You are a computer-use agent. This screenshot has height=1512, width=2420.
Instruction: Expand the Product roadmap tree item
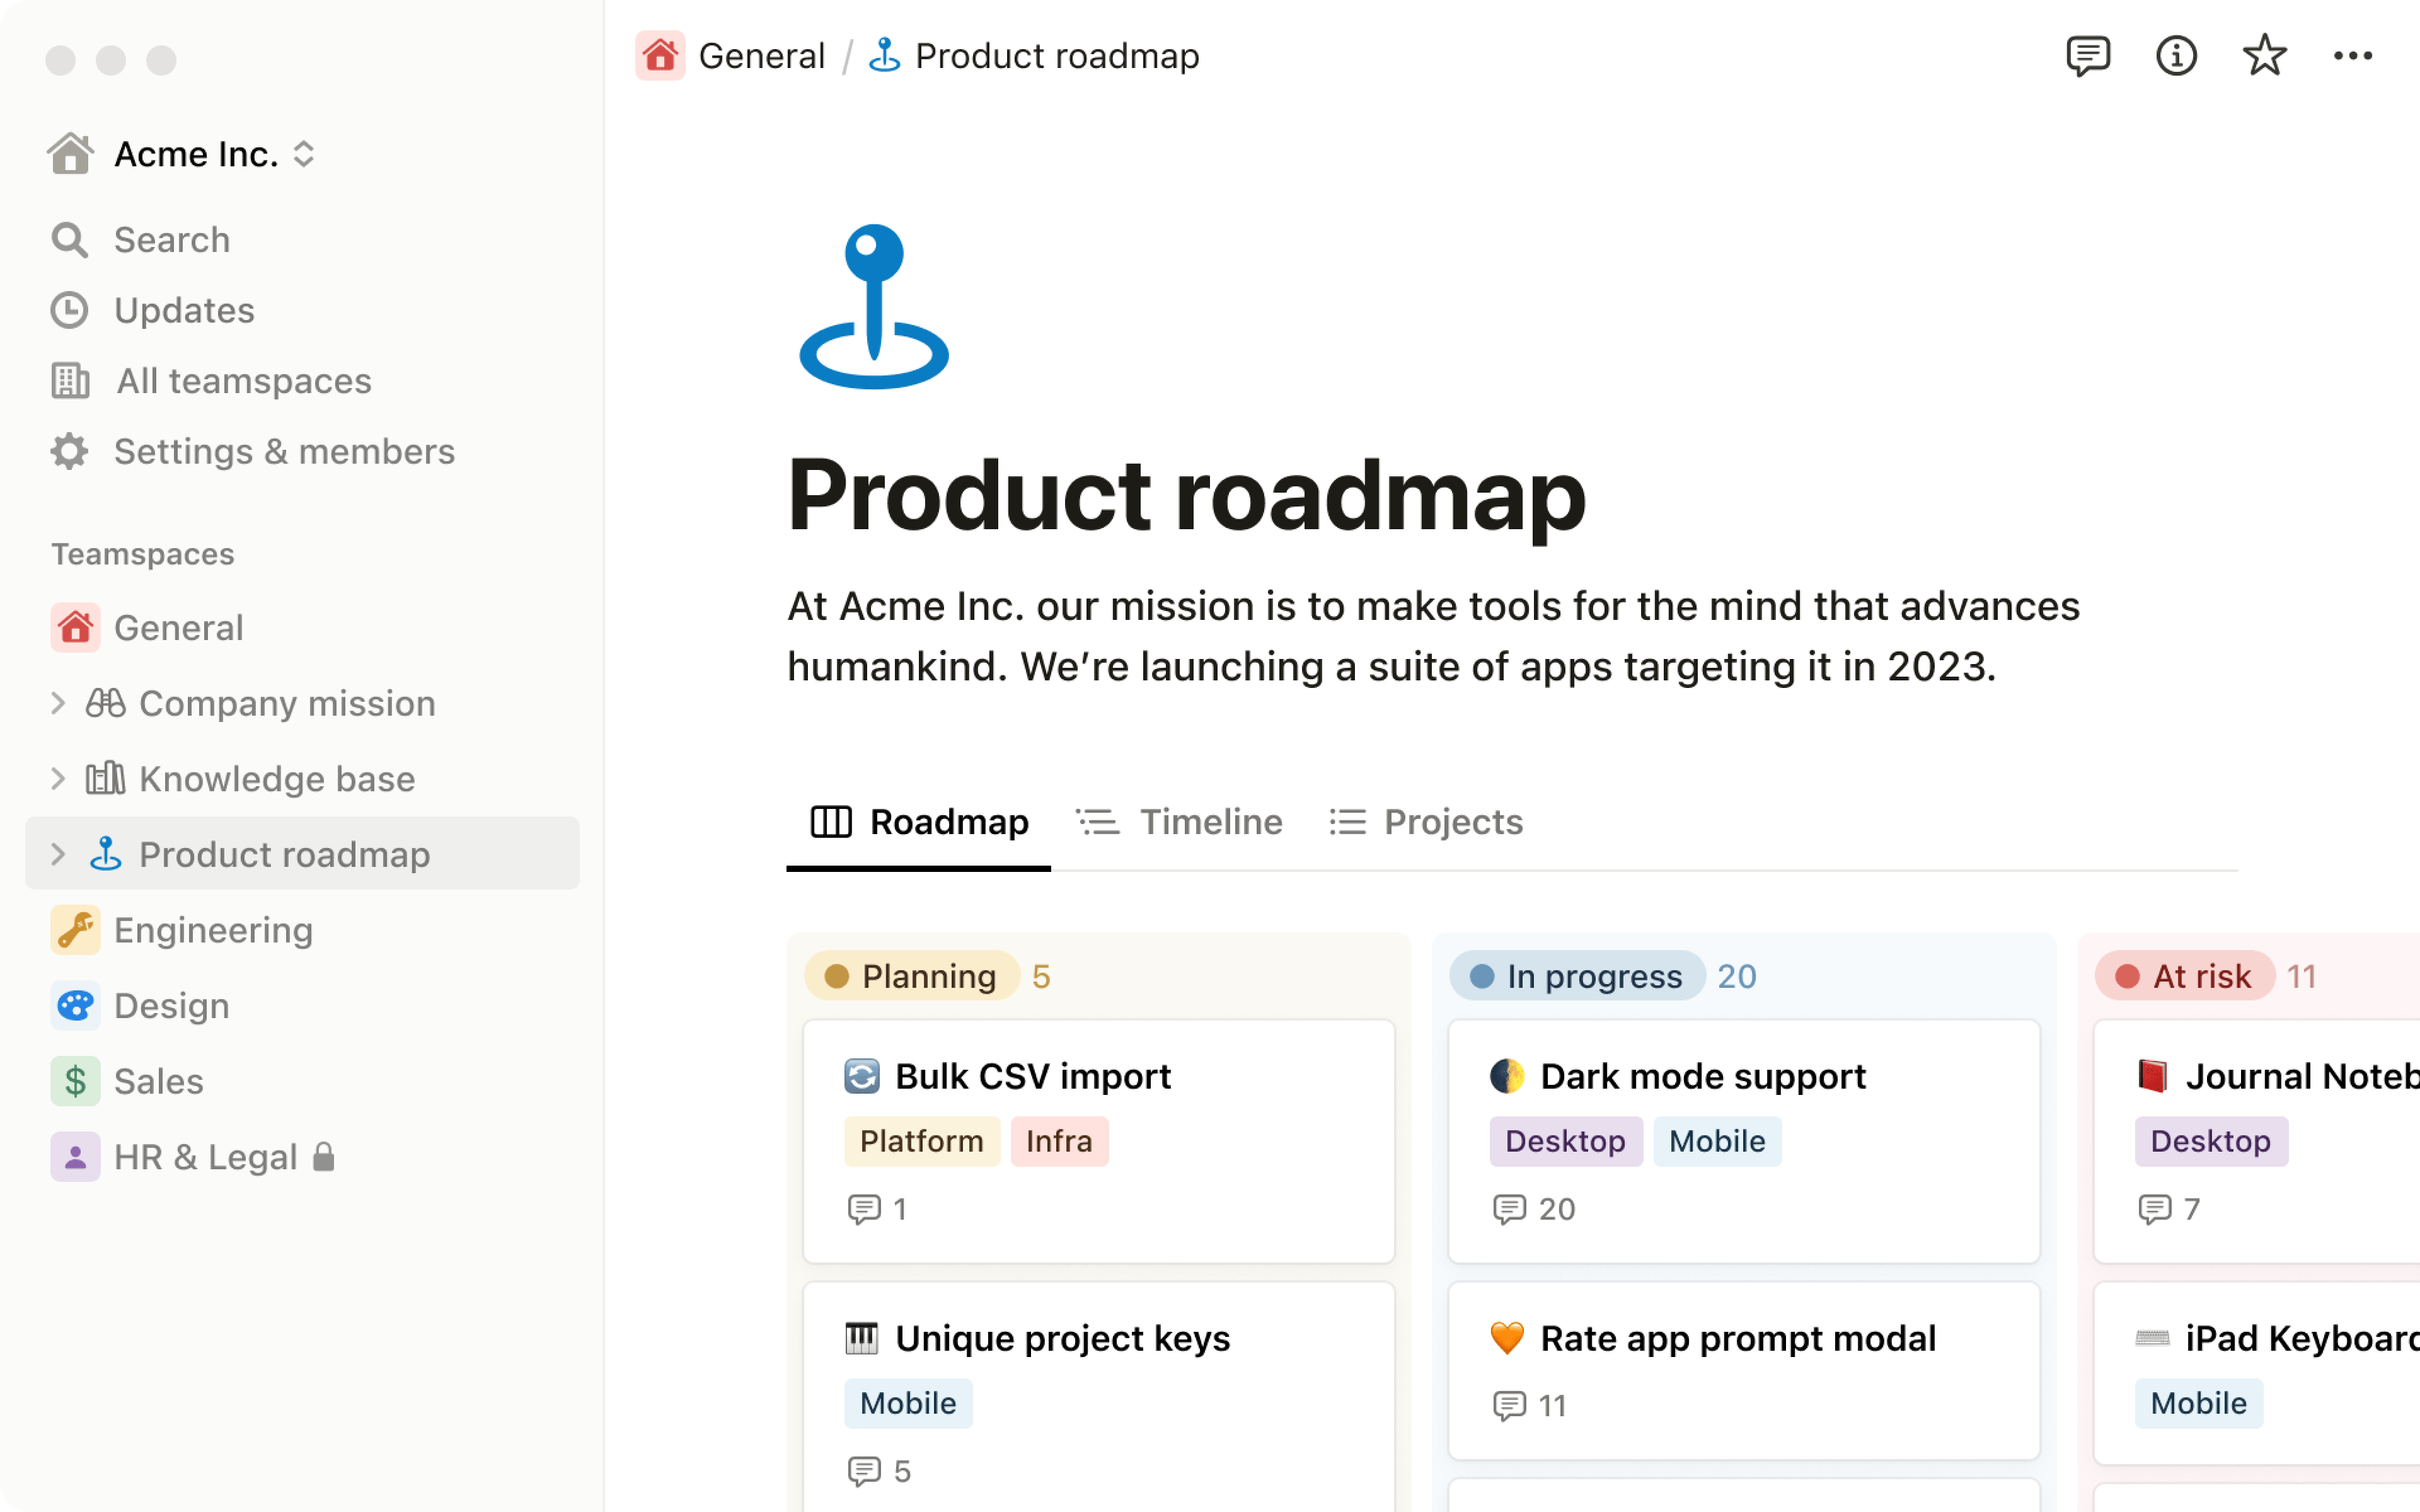pyautogui.click(x=52, y=854)
